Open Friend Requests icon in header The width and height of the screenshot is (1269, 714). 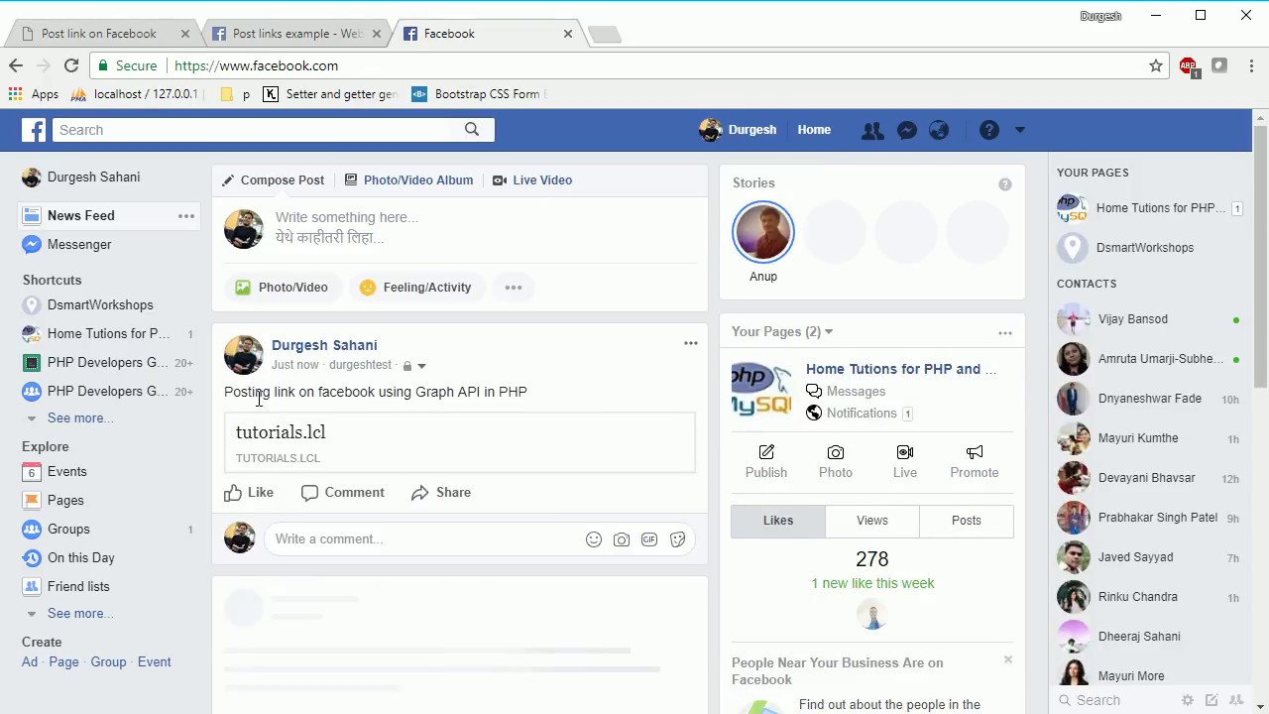coord(872,130)
